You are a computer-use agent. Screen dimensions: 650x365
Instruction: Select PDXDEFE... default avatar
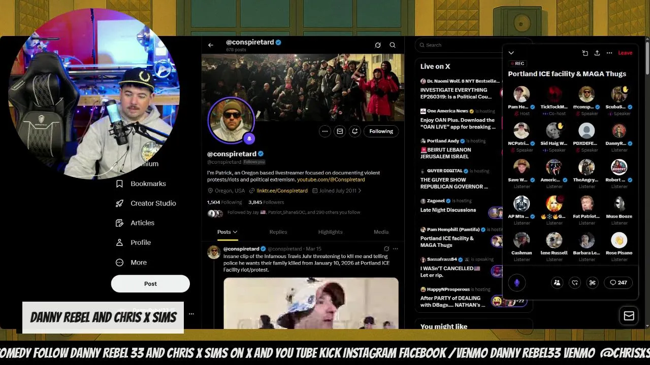pos(587,131)
